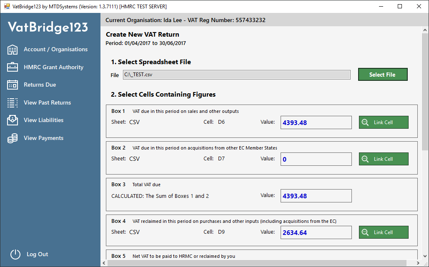Image resolution: width=429 pixels, height=267 pixels.
Task: Click the Box 1 cell reference D6
Action: point(221,122)
